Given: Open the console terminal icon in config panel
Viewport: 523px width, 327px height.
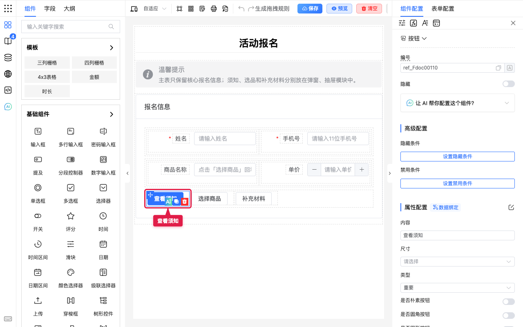Looking at the screenshot, I should pos(436,23).
